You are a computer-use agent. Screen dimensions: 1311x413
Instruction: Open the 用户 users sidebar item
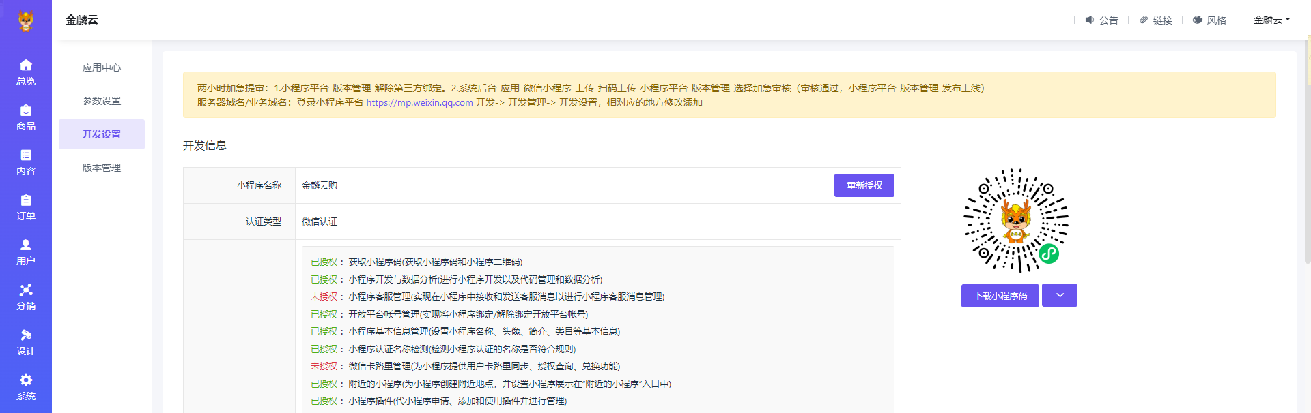click(x=26, y=252)
